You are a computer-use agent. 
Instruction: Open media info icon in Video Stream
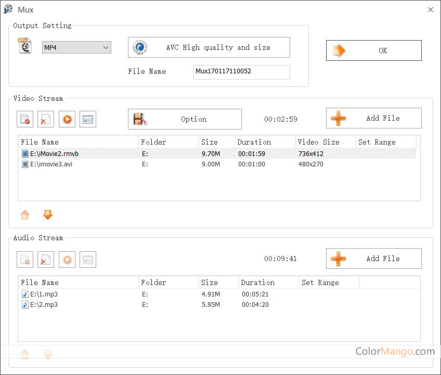tap(88, 119)
